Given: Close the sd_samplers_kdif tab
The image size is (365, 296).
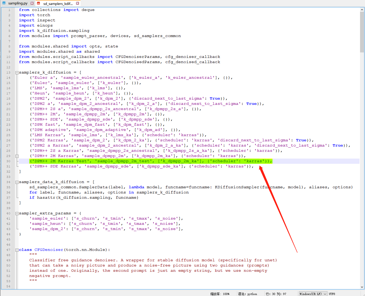Looking at the screenshot, I should [x=78, y=3].
